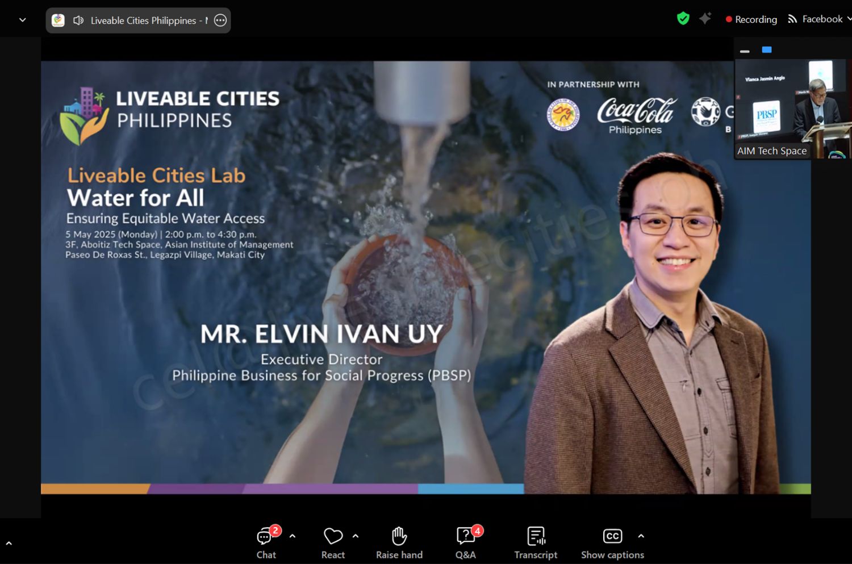Click the AI Companion sparkle icon
This screenshot has height=564, width=852.
(x=705, y=19)
